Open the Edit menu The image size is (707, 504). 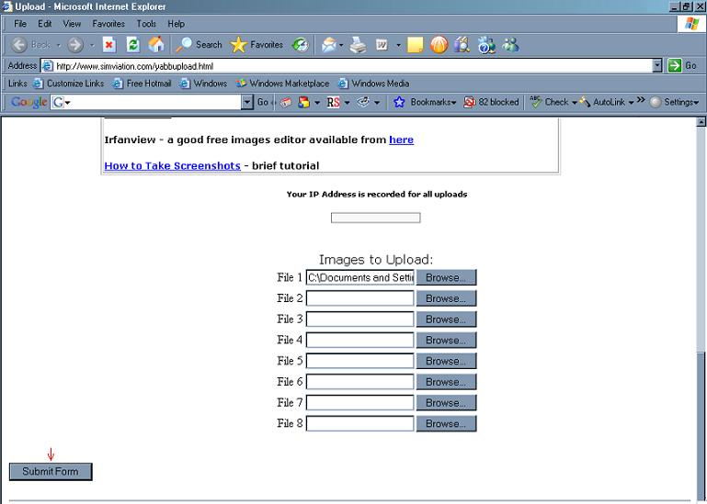tap(45, 24)
